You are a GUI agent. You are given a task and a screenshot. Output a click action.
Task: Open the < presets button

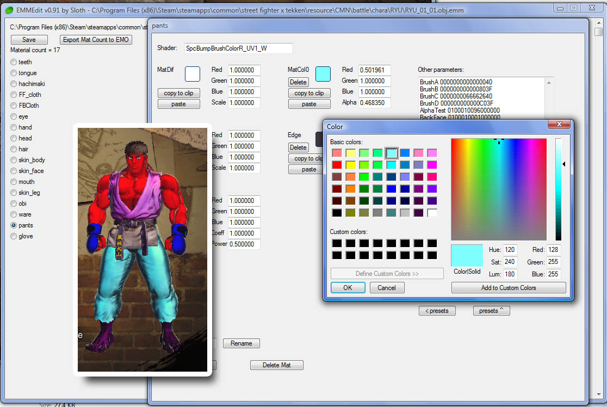tap(437, 311)
